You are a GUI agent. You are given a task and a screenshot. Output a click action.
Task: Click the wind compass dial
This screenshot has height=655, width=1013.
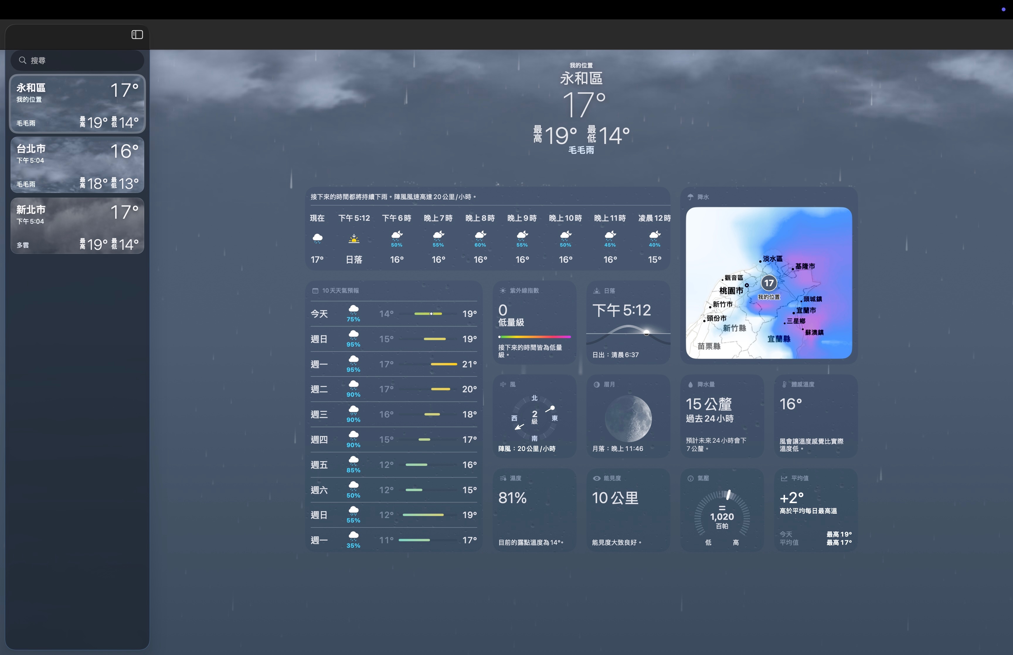534,418
